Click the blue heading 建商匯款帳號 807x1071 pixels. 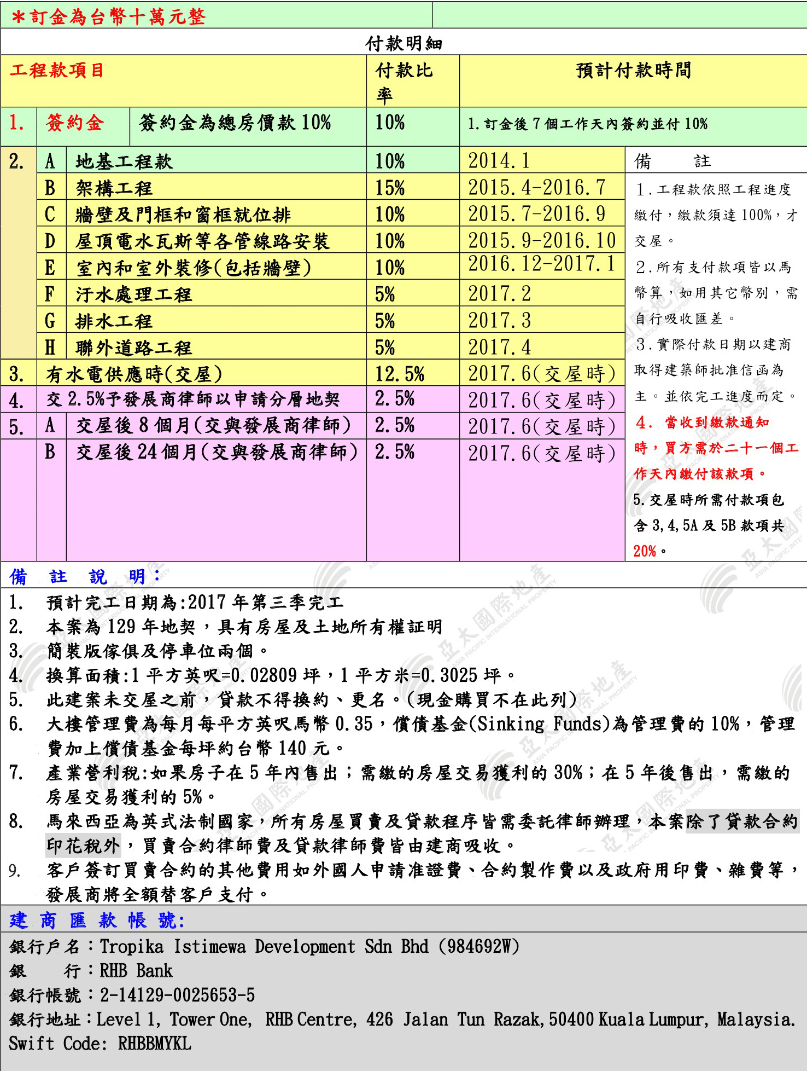click(97, 921)
